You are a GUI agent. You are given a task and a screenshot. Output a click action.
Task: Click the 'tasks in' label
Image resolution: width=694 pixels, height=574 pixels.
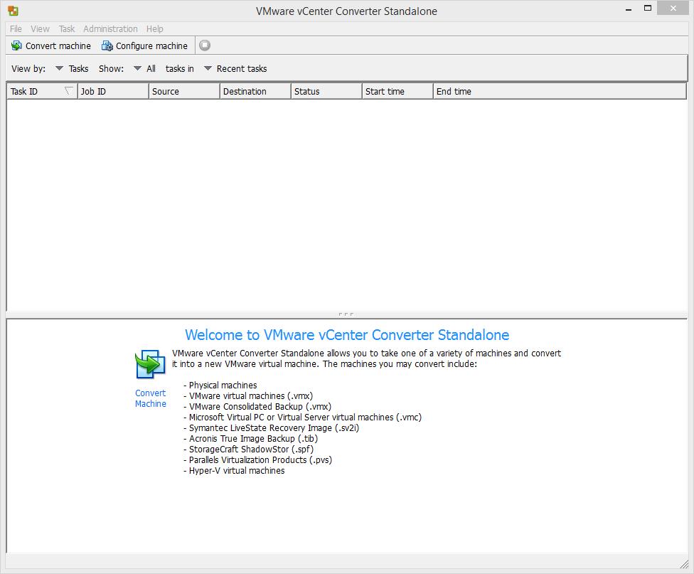180,69
